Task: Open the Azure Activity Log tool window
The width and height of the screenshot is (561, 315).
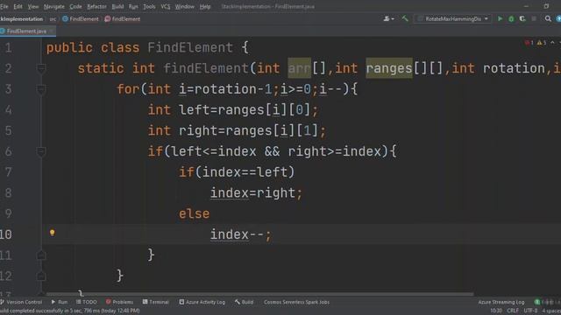Action: [x=202, y=302]
